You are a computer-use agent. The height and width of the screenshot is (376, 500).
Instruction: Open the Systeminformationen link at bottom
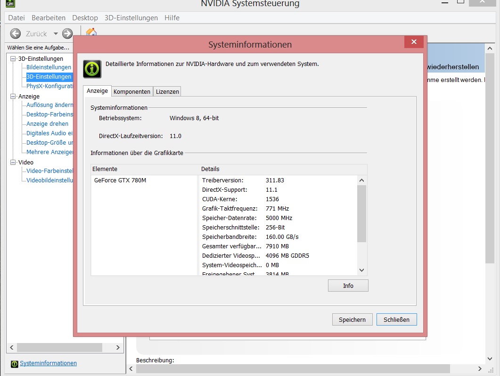point(48,363)
